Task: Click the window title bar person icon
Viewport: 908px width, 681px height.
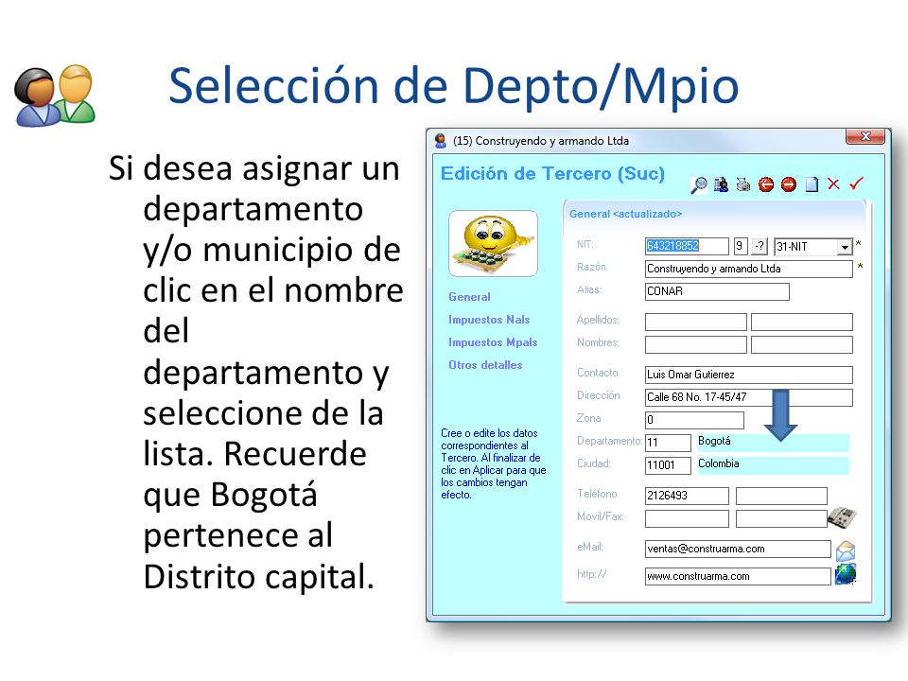Action: click(440, 140)
